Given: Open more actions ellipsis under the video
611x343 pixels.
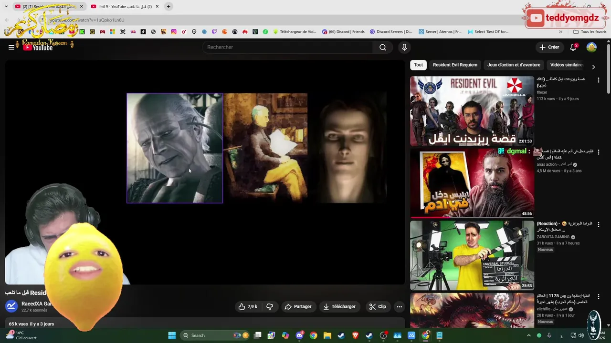Looking at the screenshot, I should [400, 307].
